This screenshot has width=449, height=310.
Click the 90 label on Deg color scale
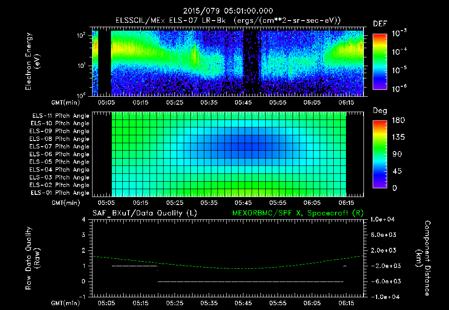pos(397,155)
